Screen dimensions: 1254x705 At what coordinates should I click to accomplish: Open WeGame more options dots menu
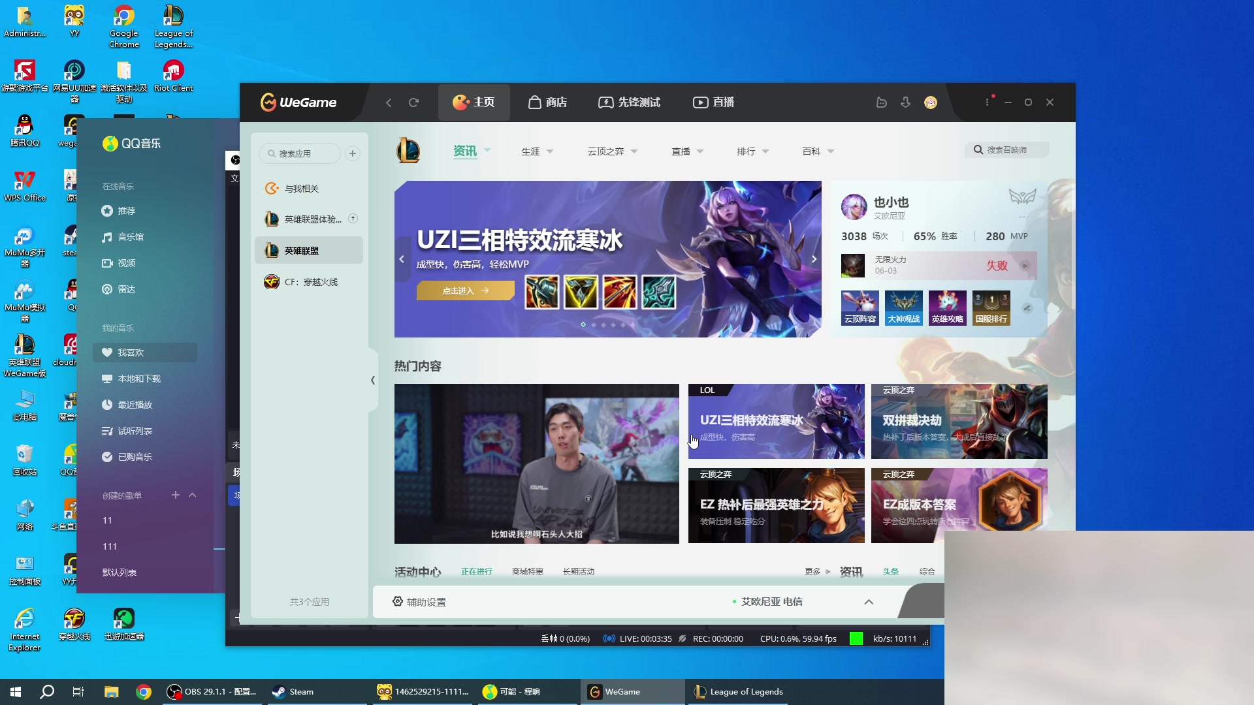tap(987, 102)
